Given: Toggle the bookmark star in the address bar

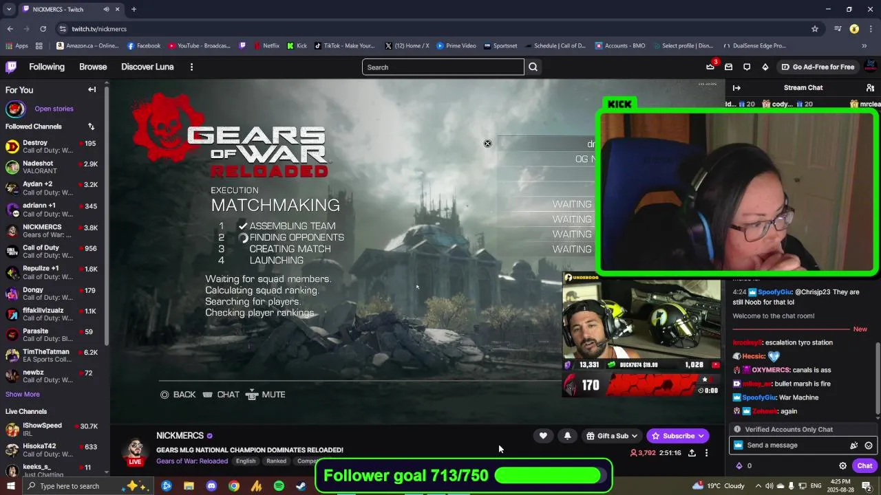Looking at the screenshot, I should click(x=815, y=29).
